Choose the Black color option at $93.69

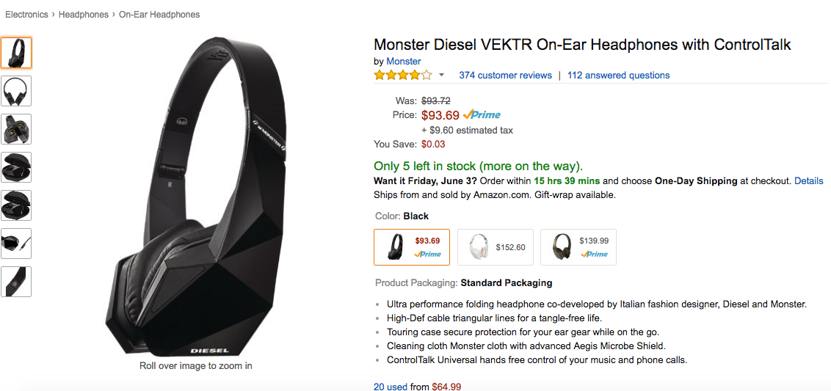coord(411,246)
